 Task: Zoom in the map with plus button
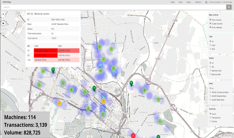(3, 14)
